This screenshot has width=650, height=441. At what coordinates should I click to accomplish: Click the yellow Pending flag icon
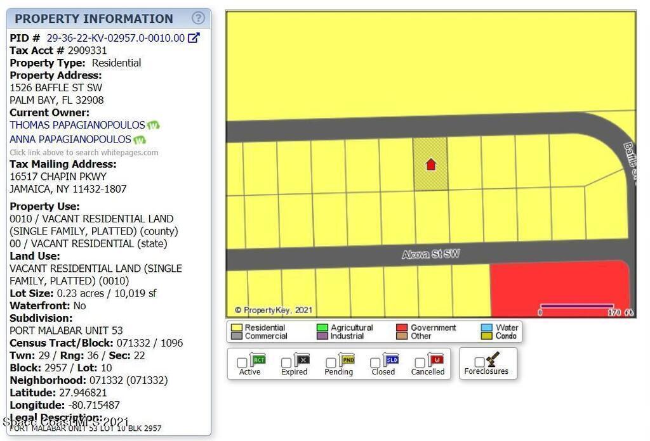click(347, 361)
